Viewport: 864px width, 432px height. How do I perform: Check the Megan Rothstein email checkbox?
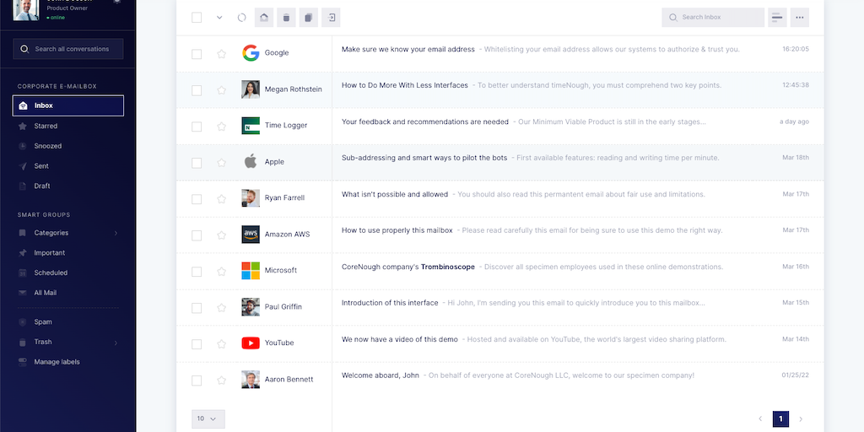coord(197,90)
